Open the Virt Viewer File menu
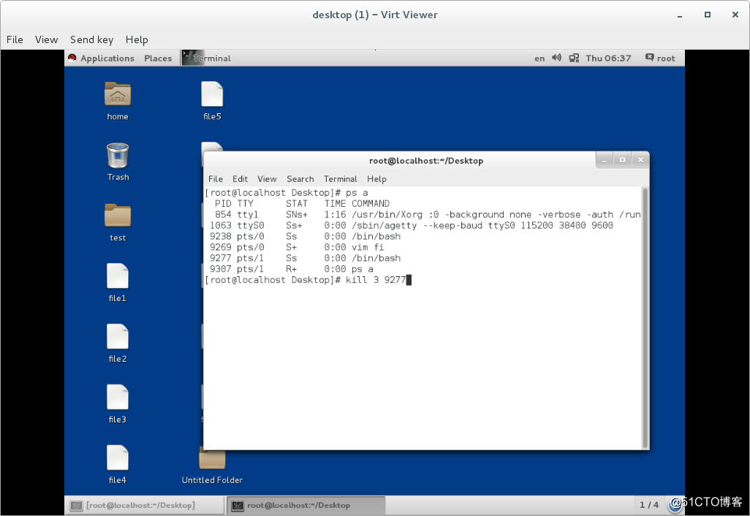Image resolution: width=750 pixels, height=516 pixels. coord(15,39)
